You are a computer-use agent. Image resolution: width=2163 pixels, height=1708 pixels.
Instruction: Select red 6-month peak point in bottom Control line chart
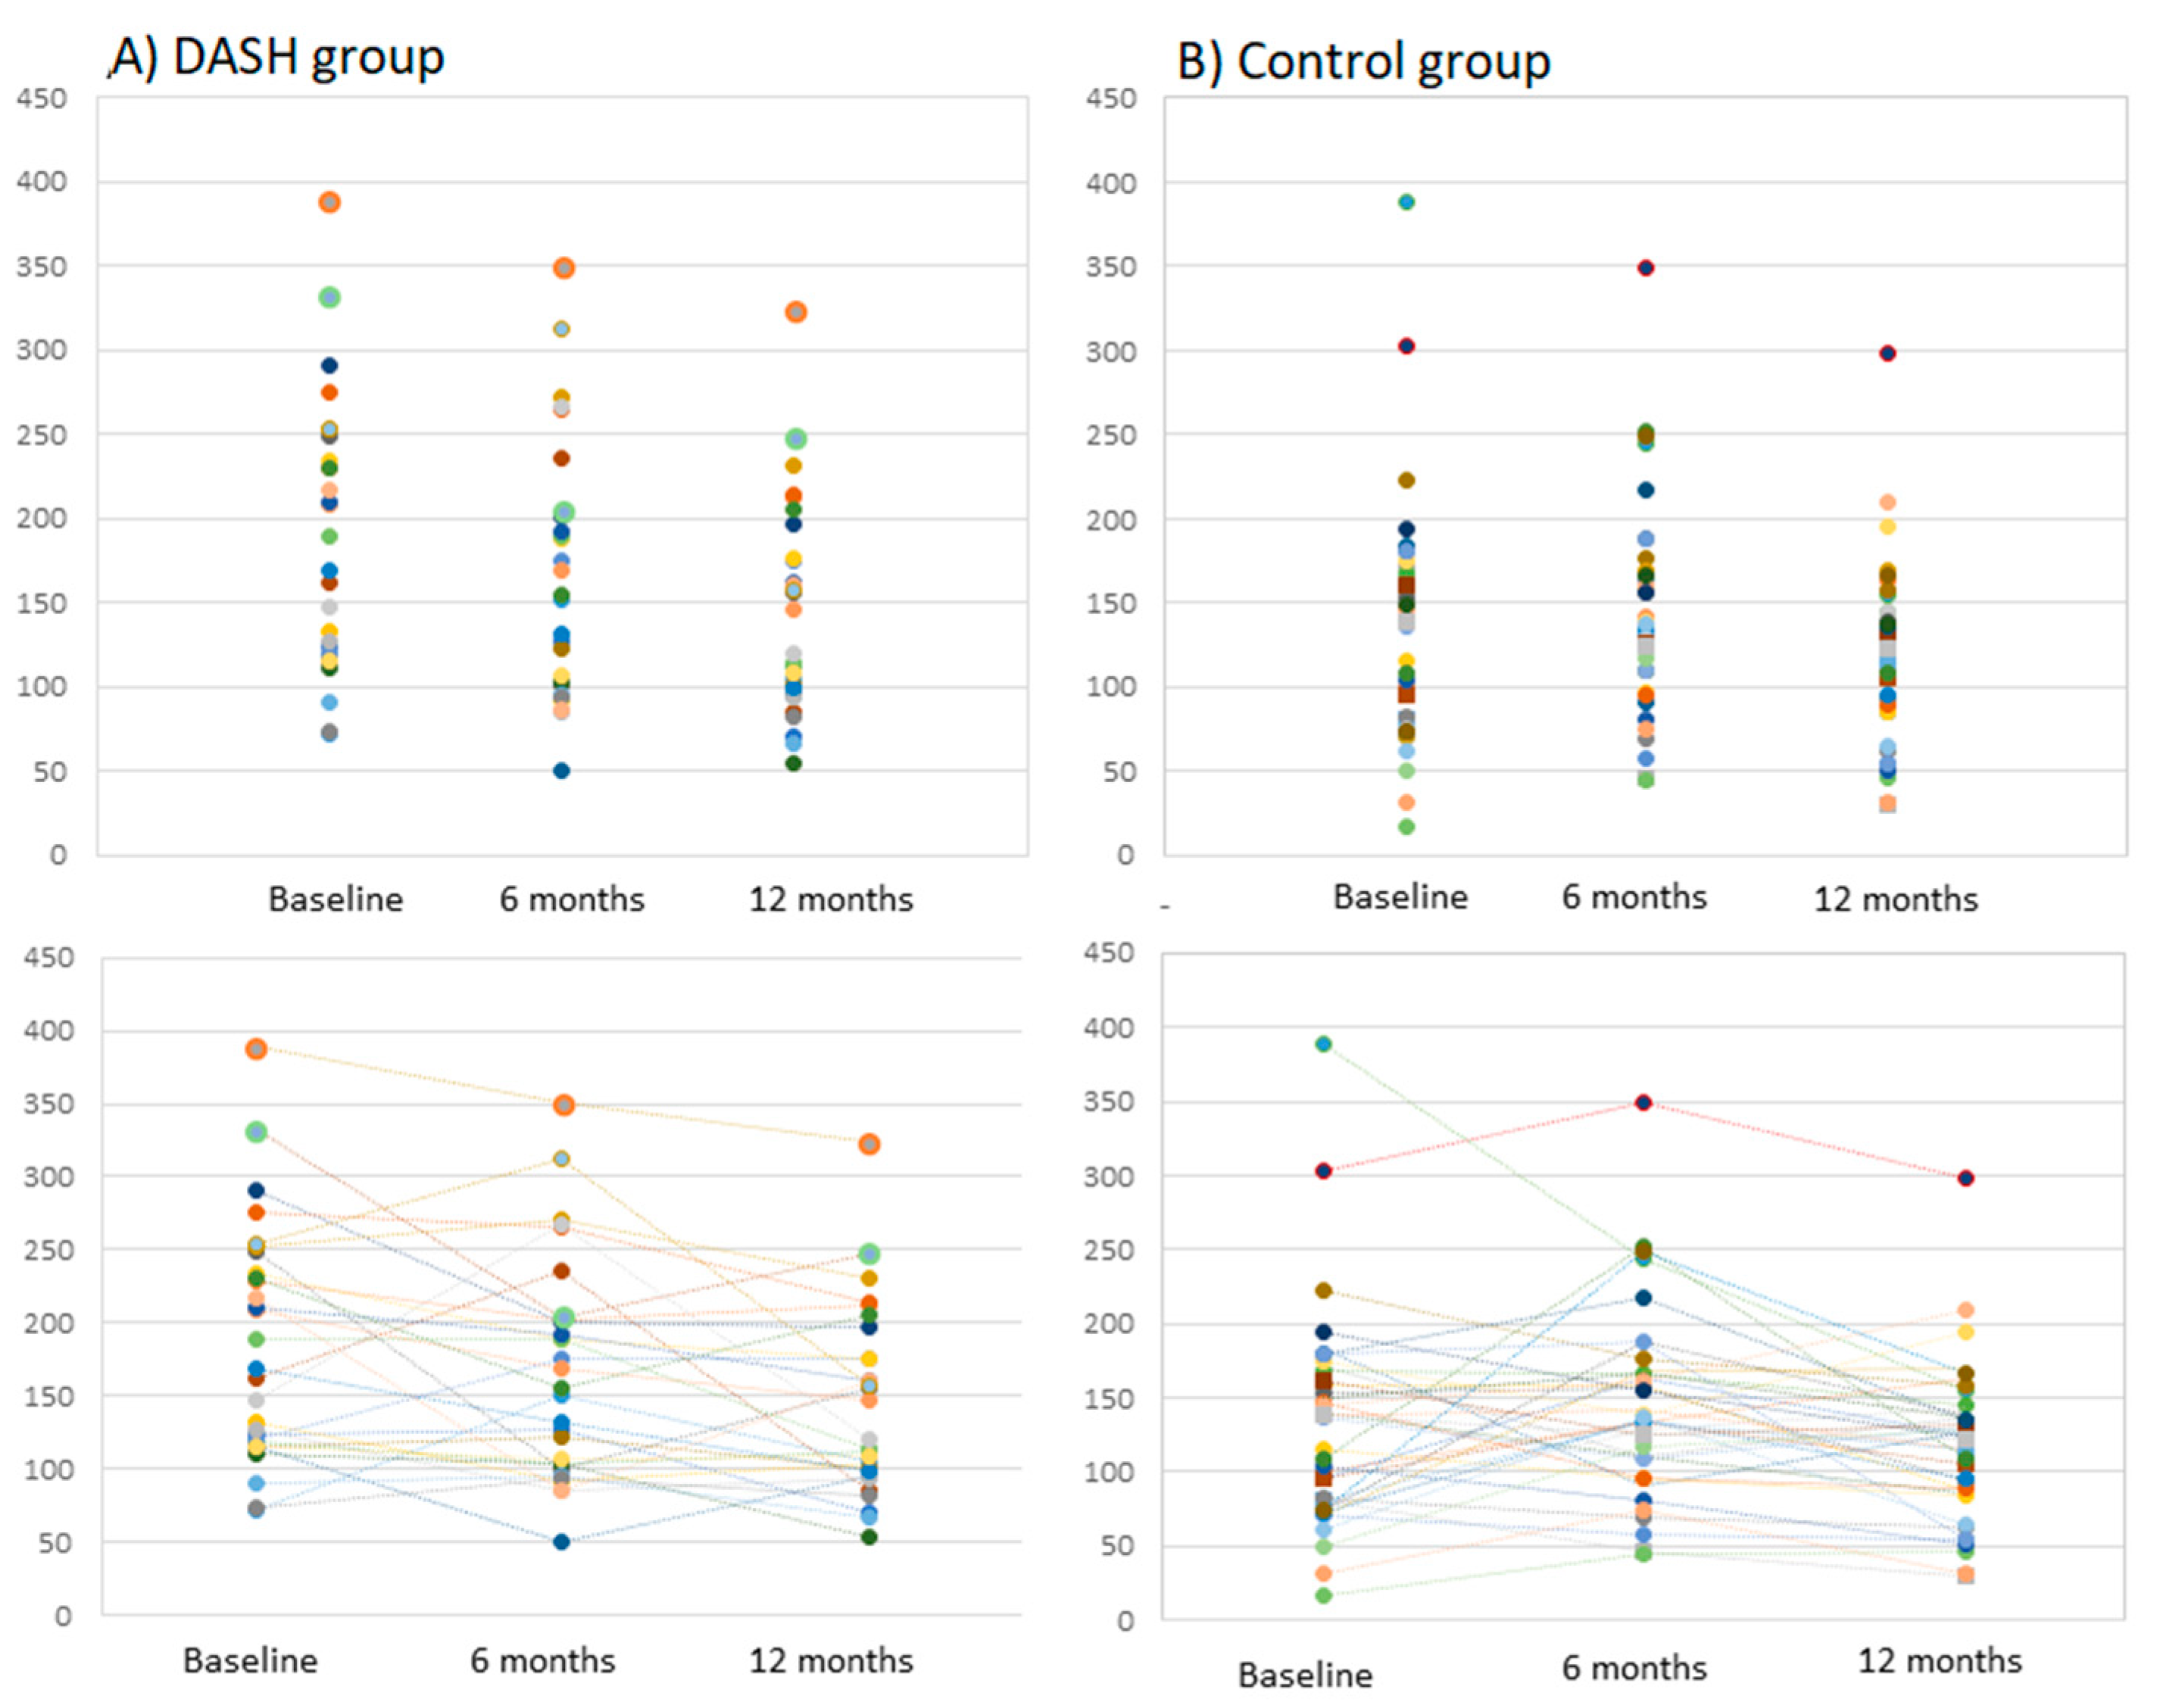click(x=1643, y=1102)
